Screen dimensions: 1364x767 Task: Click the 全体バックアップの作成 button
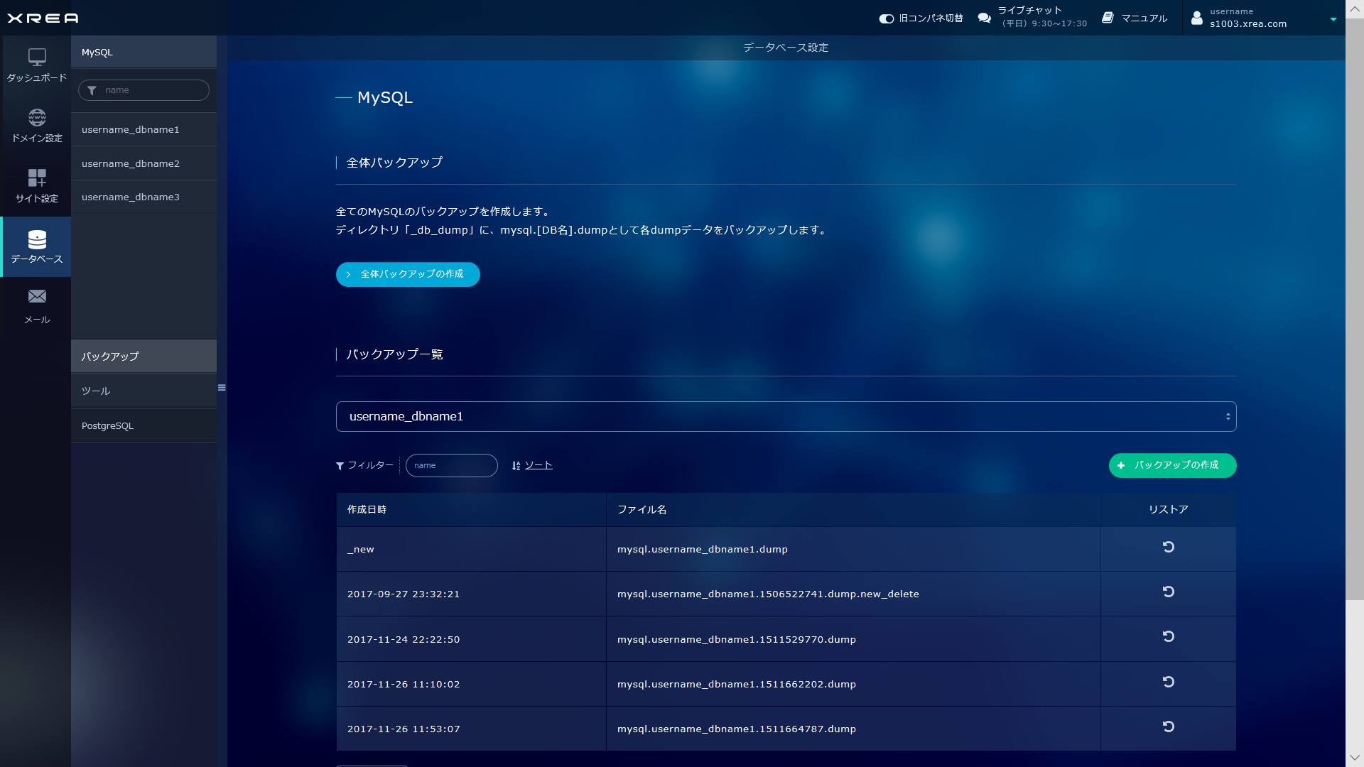pyautogui.click(x=408, y=274)
